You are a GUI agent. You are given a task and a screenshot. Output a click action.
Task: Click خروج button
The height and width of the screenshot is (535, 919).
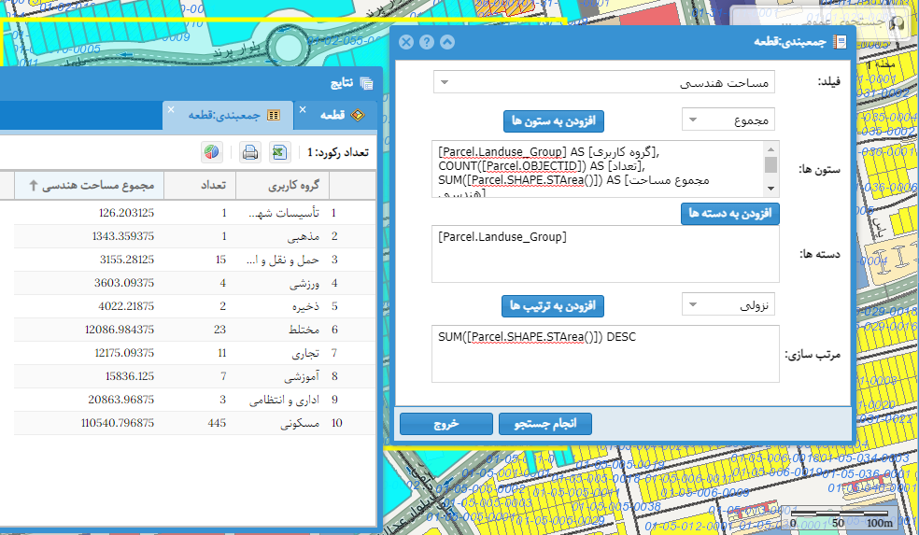pos(446,424)
